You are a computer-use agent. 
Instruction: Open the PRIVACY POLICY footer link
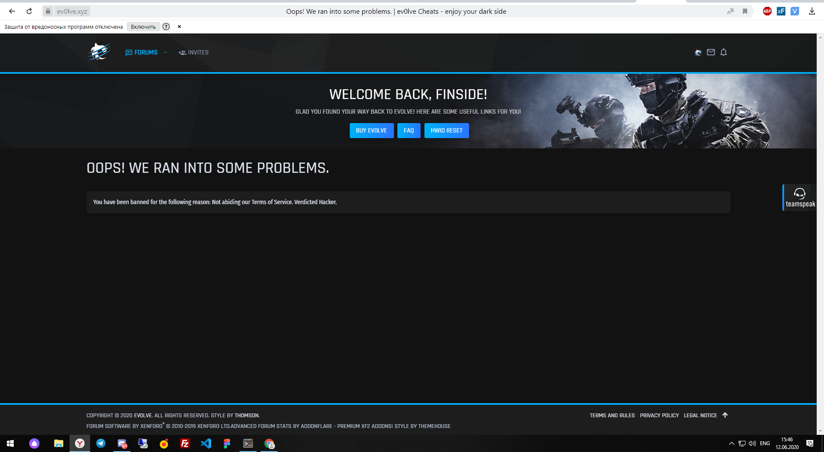[x=659, y=415]
